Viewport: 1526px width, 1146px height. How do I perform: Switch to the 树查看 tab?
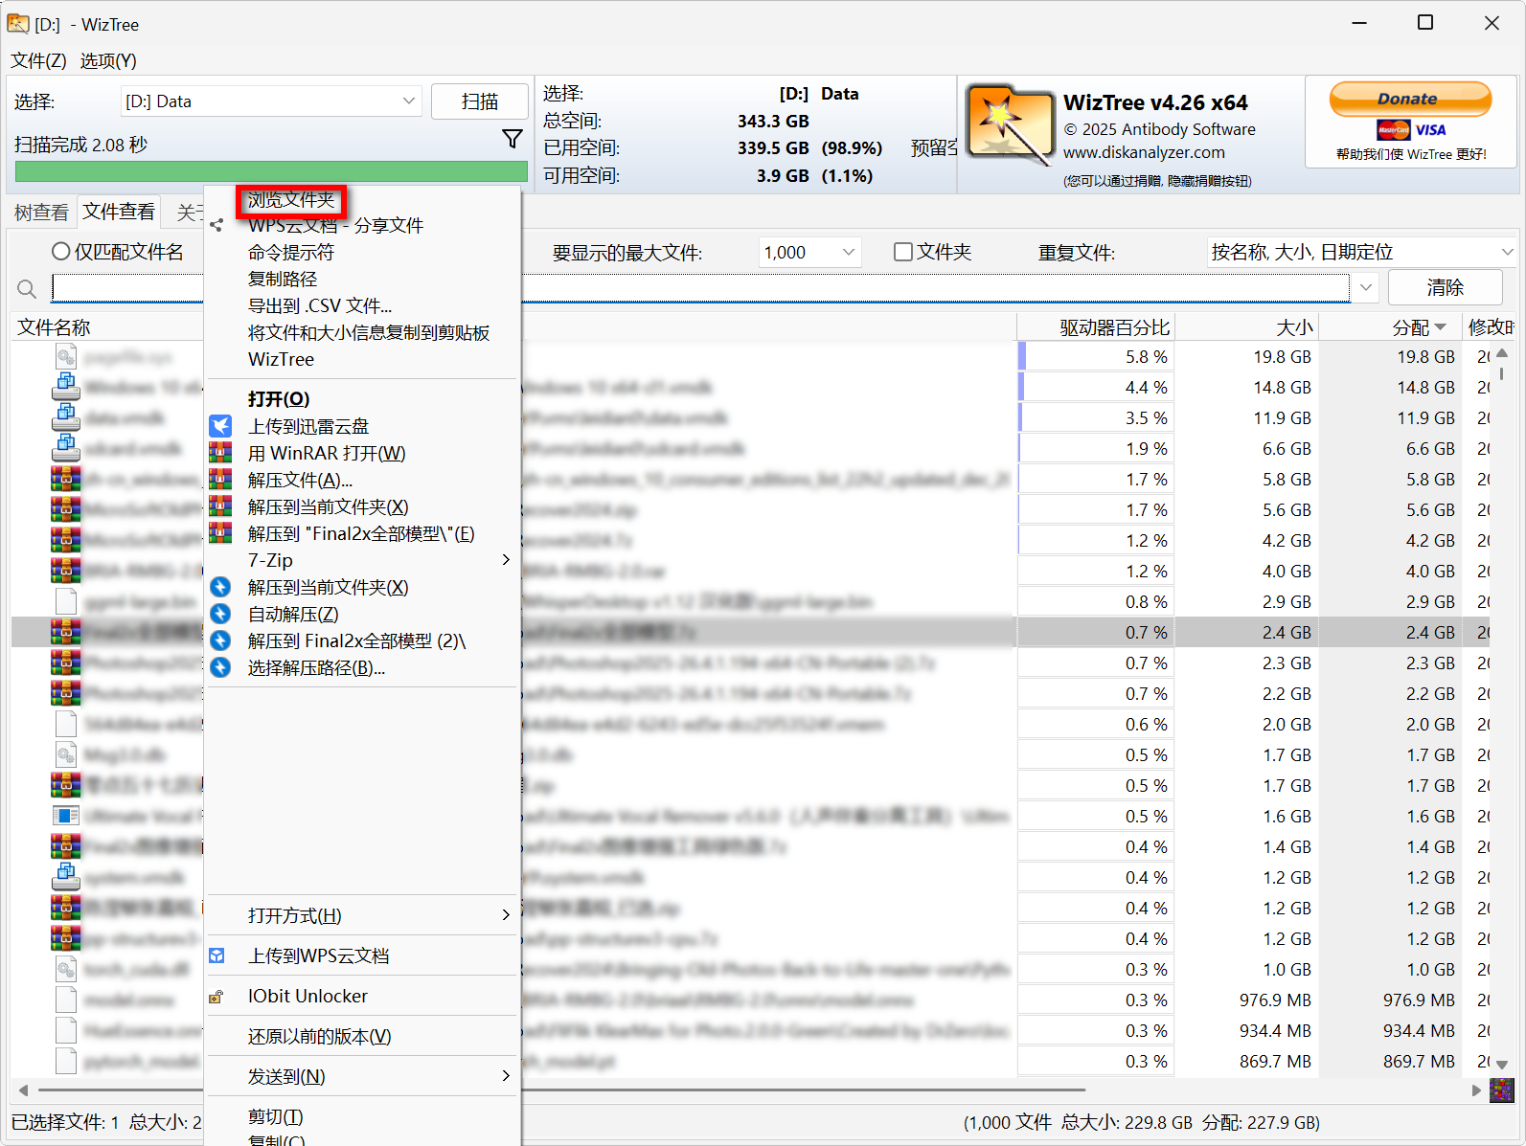click(41, 213)
